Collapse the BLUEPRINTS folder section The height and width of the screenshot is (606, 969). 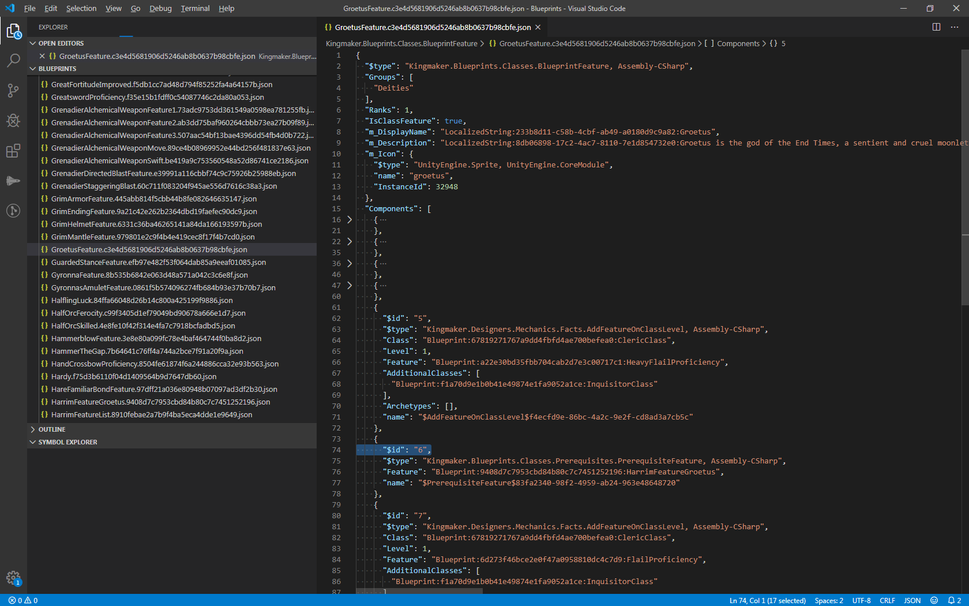tap(172, 69)
